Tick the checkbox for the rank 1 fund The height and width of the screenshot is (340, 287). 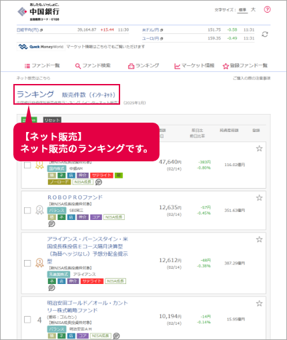(x=27, y=165)
